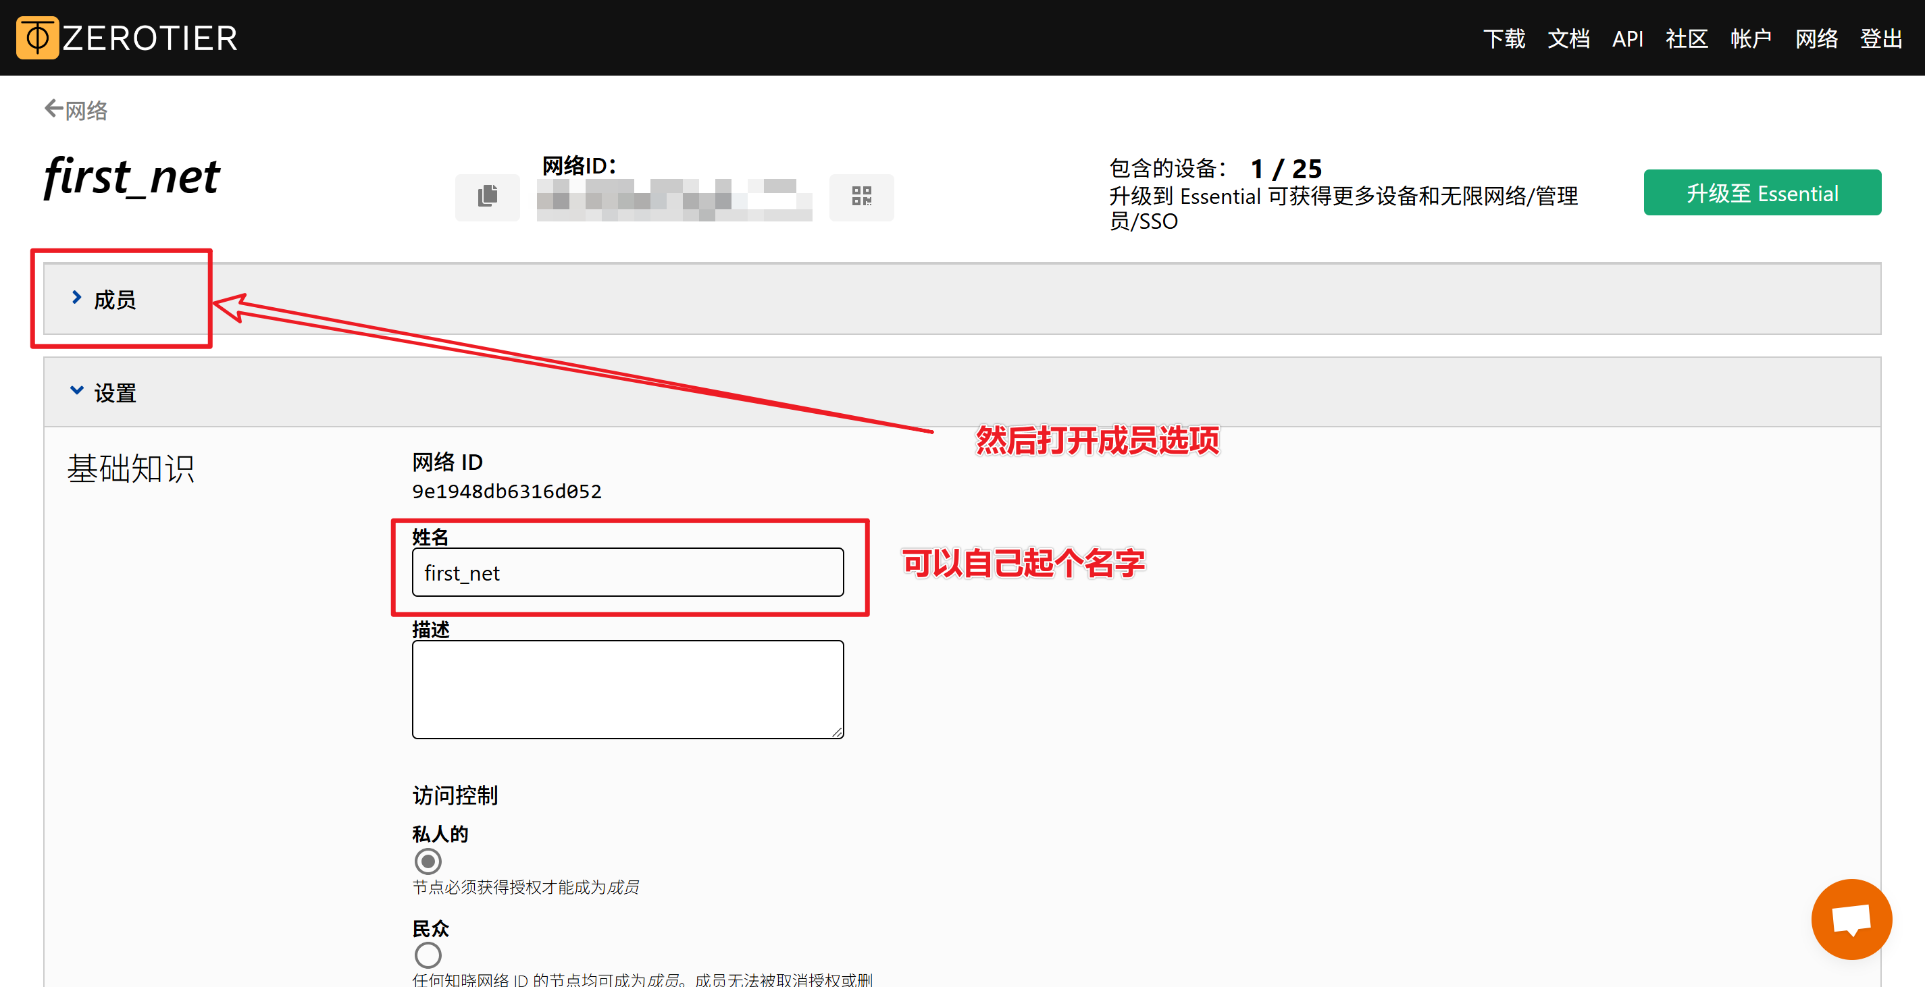This screenshot has width=1925, height=987.
Task: Open the 社区 menu item
Action: pyautogui.click(x=1687, y=38)
